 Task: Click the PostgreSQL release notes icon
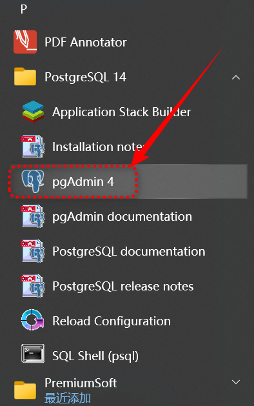pos(33,286)
